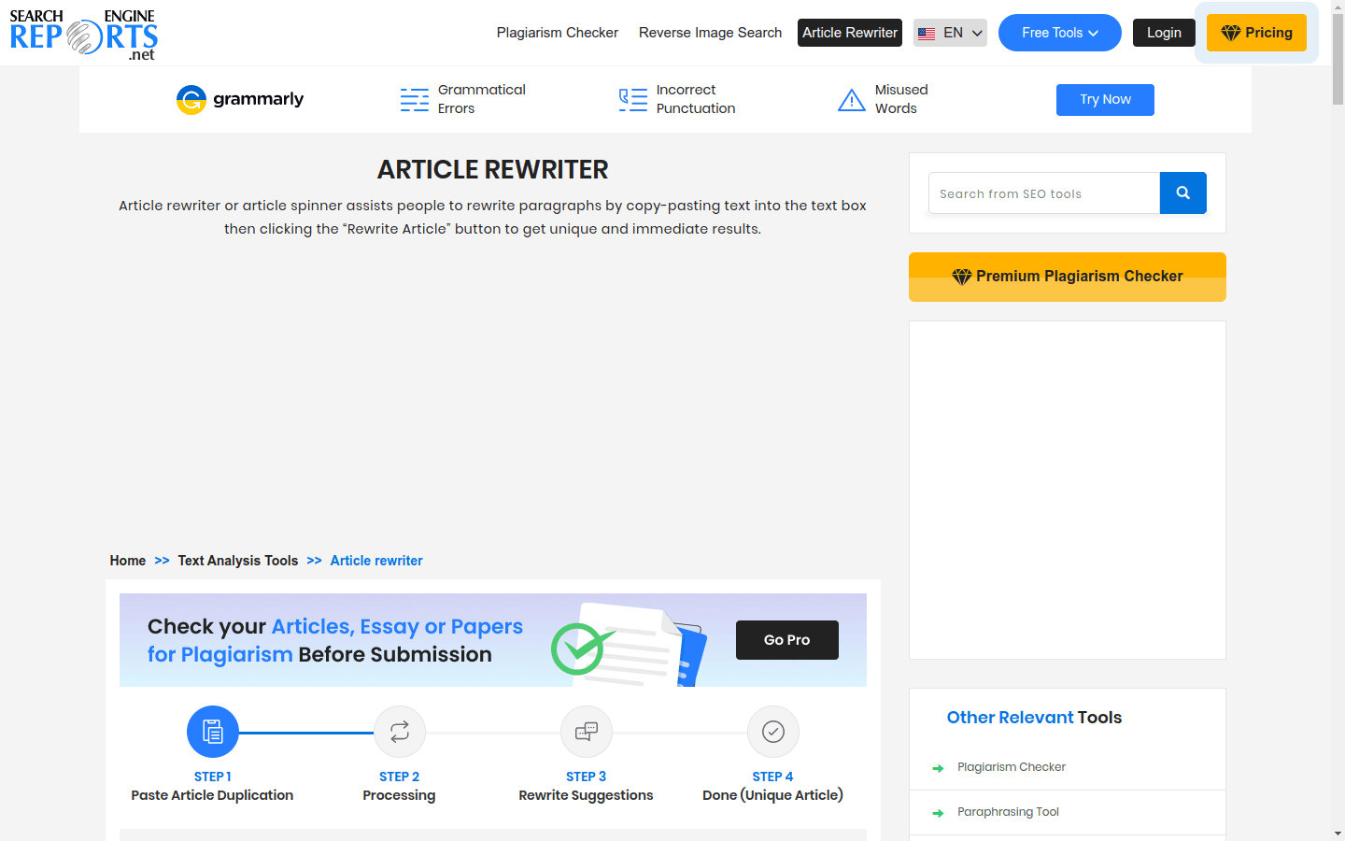Click the Step 2 processing arrows icon
This screenshot has width=1345, height=841.
coord(399,732)
